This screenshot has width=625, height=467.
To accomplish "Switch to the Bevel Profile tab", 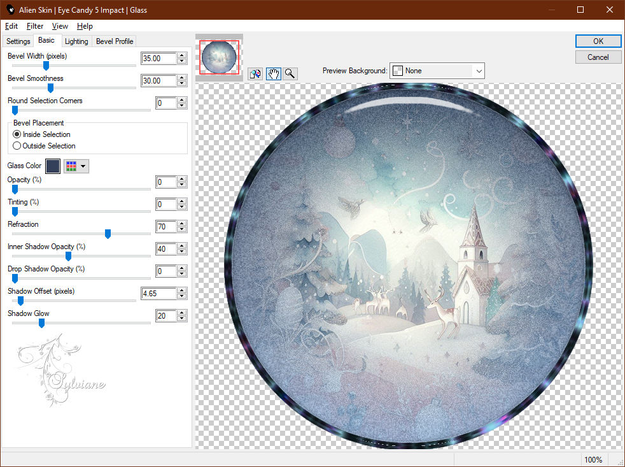I will point(115,41).
